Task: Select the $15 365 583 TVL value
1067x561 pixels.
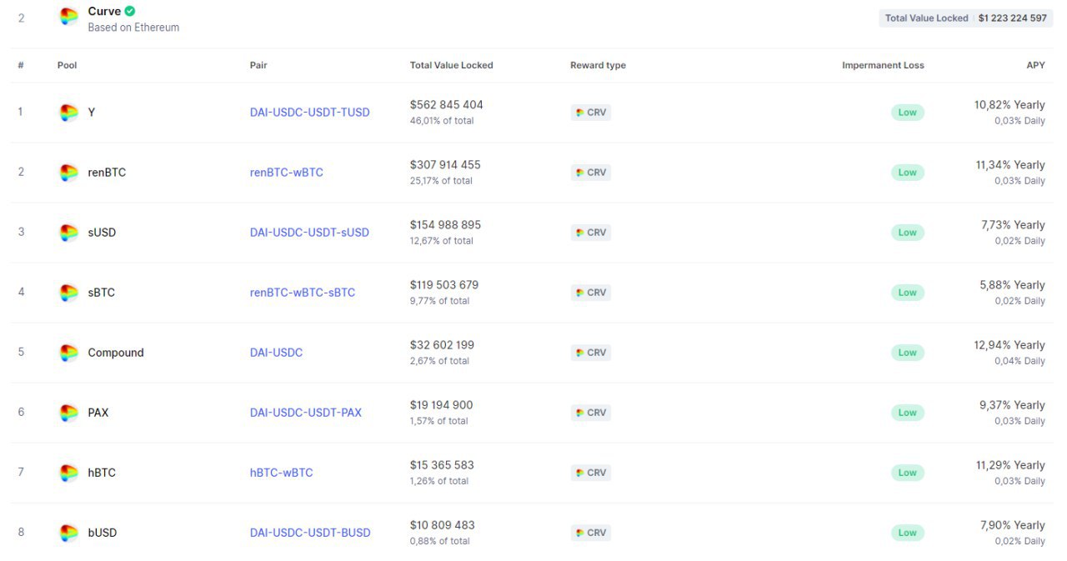Action: point(443,465)
